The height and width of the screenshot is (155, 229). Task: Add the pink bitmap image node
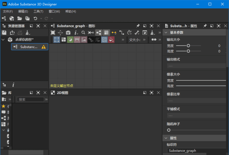point(84,40)
